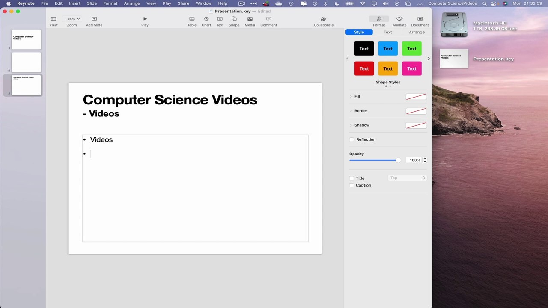Viewport: 548px width, 308px height.
Task: Enable the Title checkbox
Action: point(352,178)
